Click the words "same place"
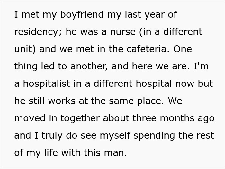This screenshot has width=225, height=169. pyautogui.click(x=140, y=101)
